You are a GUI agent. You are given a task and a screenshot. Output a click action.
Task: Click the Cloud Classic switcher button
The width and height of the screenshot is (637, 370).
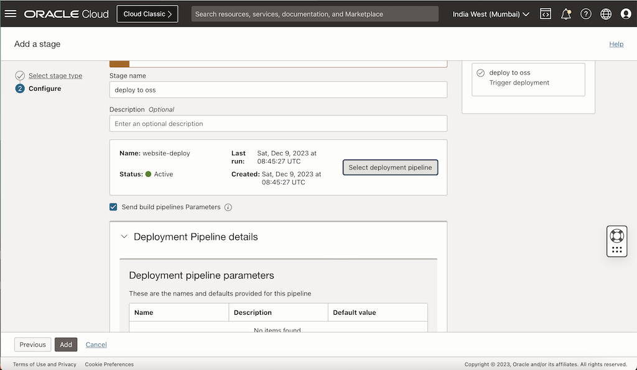click(x=147, y=14)
